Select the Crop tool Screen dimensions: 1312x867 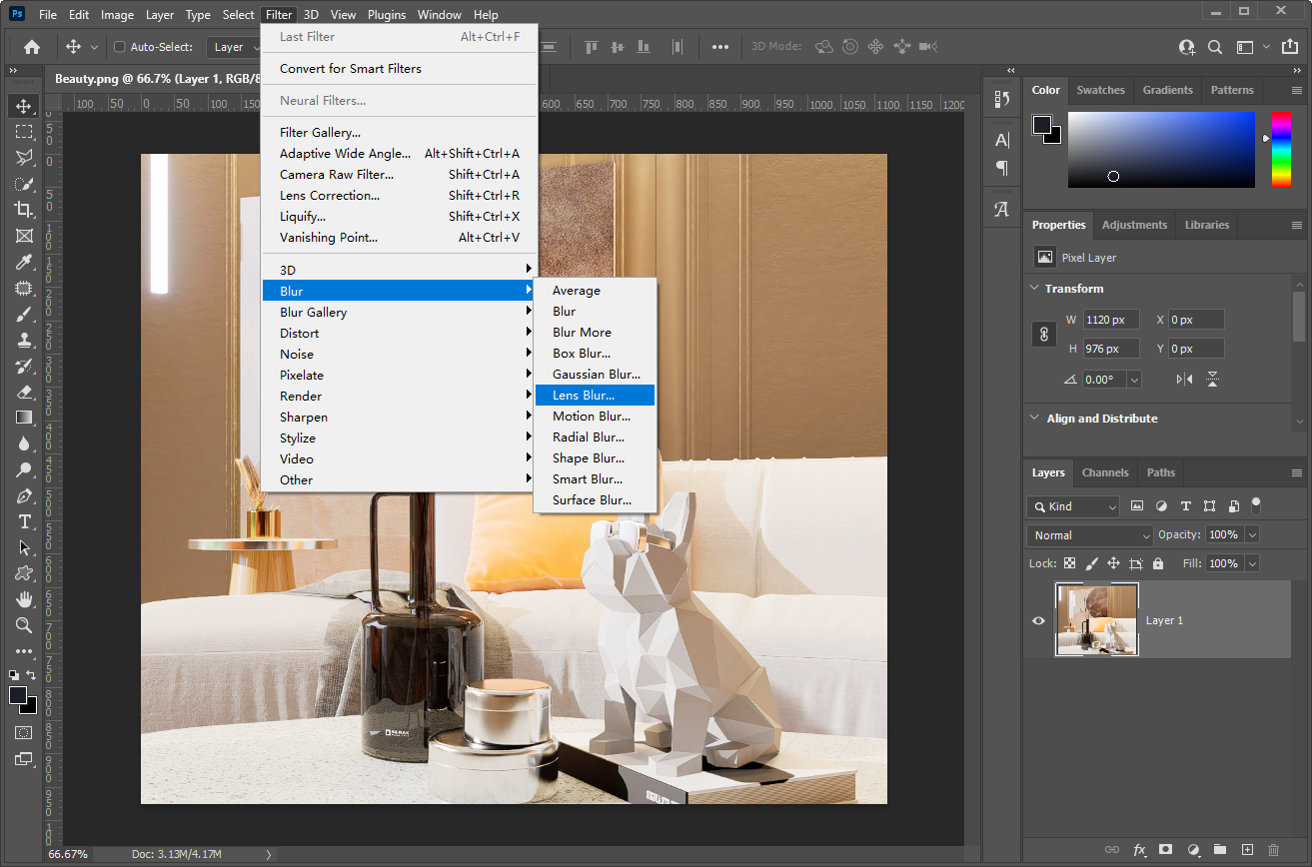23,210
